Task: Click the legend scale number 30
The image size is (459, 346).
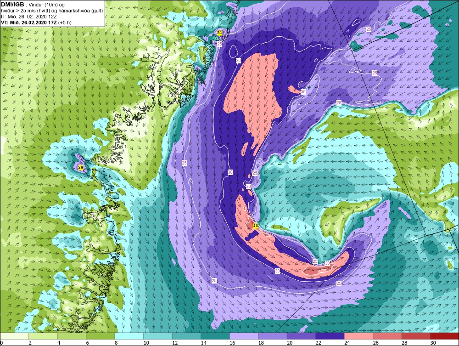Action: (x=433, y=343)
